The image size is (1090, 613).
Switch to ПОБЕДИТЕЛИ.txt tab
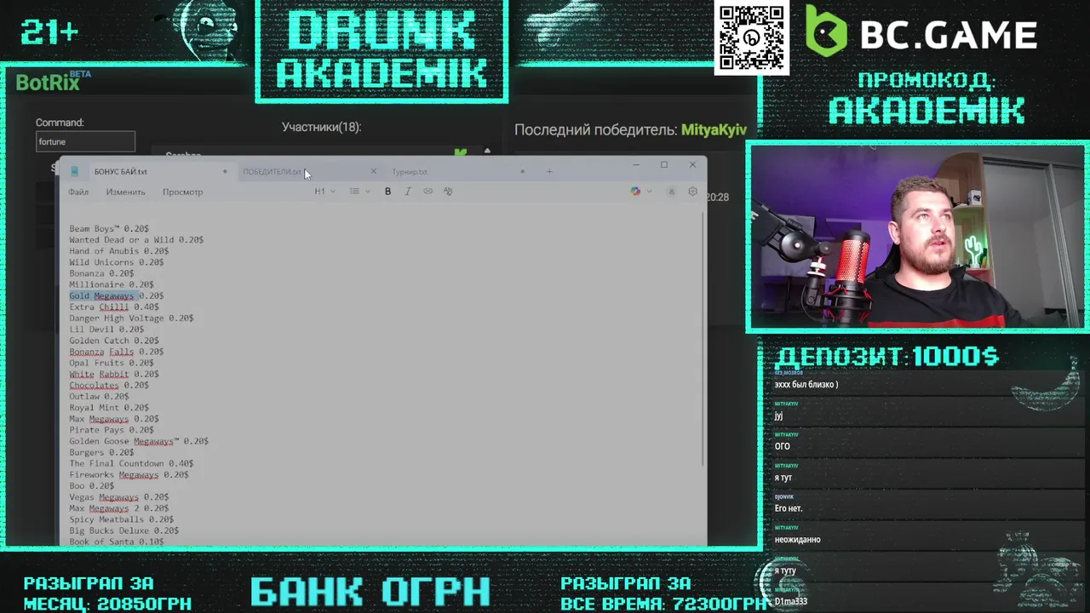[x=272, y=171]
